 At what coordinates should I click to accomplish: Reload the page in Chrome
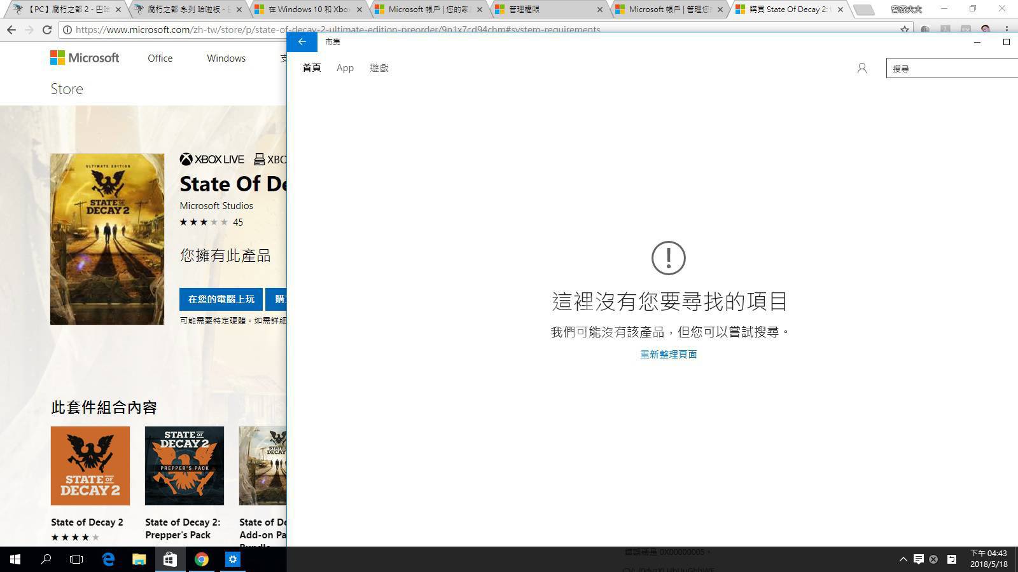pos(47,30)
